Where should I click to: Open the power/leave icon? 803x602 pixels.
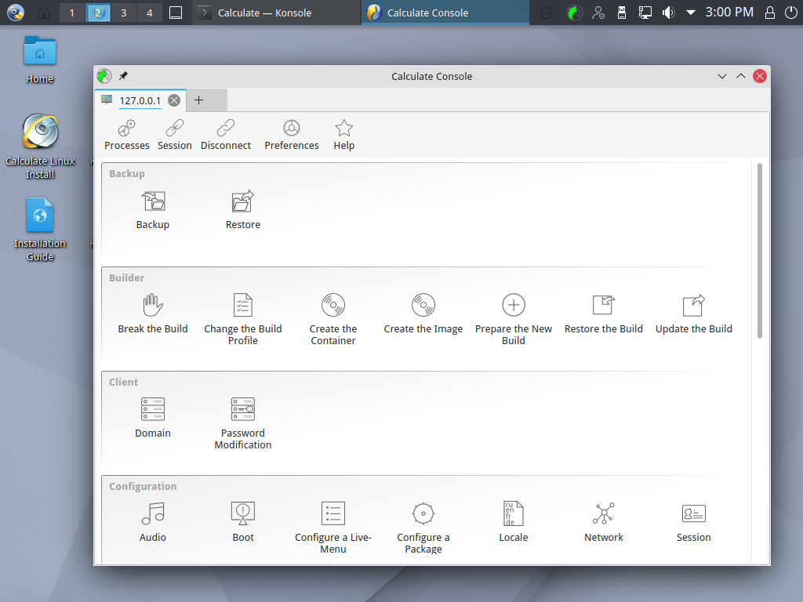pyautogui.click(x=790, y=13)
